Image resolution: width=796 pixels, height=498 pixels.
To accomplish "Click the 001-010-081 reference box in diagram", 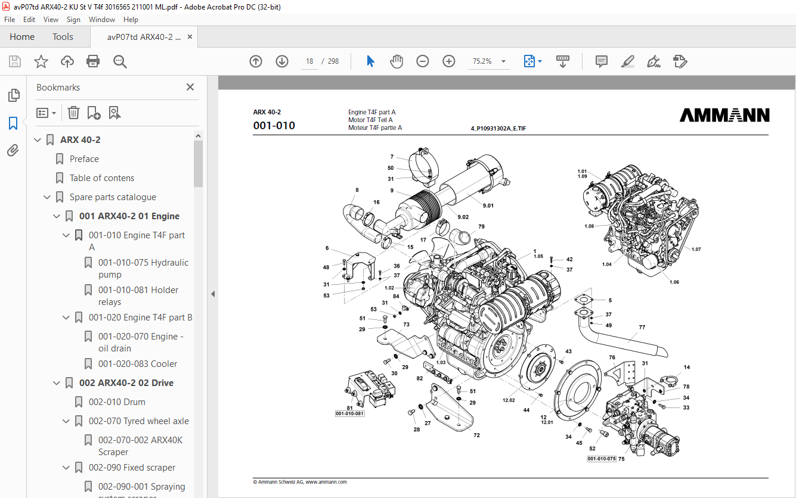I will pyautogui.click(x=349, y=413).
